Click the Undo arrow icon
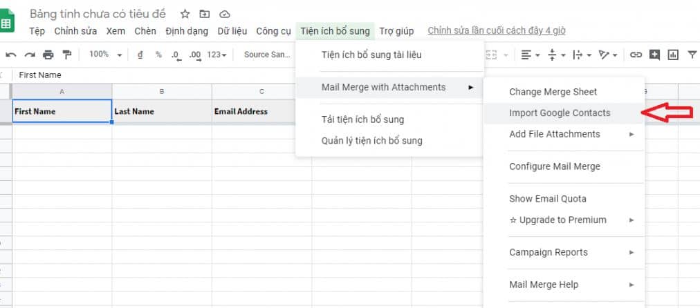 point(10,55)
